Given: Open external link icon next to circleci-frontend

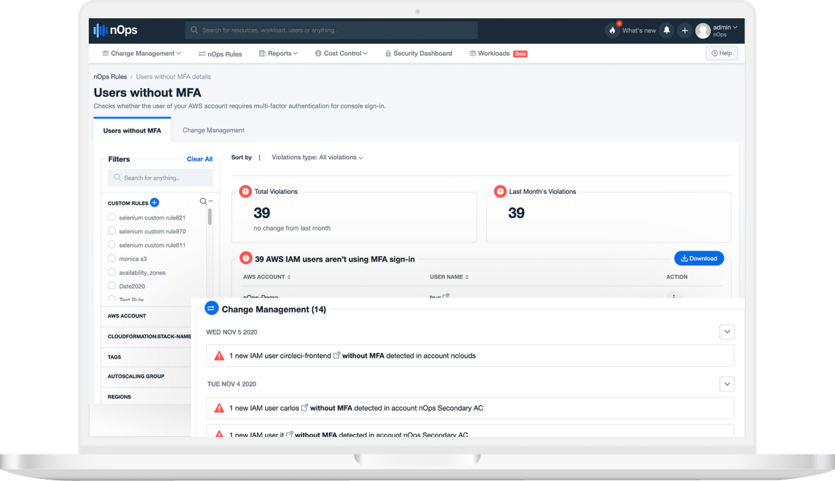Looking at the screenshot, I should [337, 355].
